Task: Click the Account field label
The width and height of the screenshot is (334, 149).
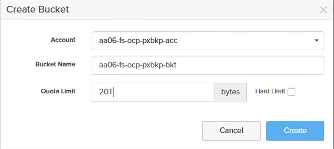Action: [x=63, y=40]
